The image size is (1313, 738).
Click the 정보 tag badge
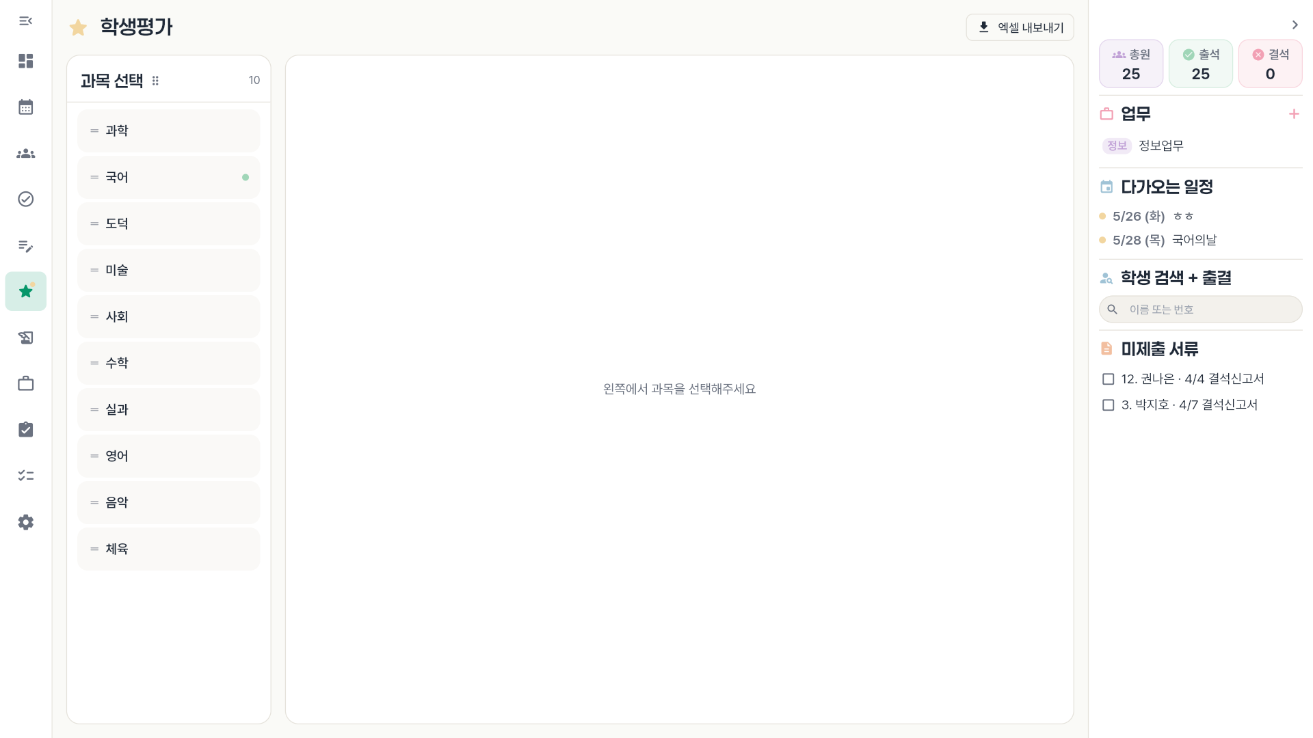[x=1117, y=146]
